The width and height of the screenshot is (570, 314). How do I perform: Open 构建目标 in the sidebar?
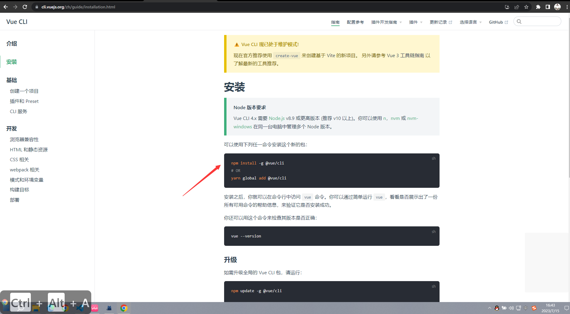pyautogui.click(x=19, y=190)
